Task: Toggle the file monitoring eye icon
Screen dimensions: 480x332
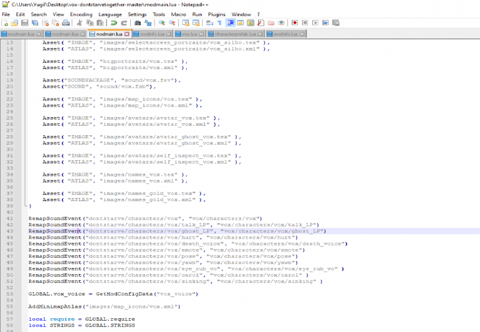Action: click(x=281, y=23)
